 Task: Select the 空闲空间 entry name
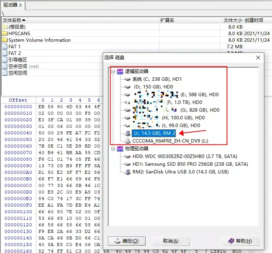click(18, 73)
